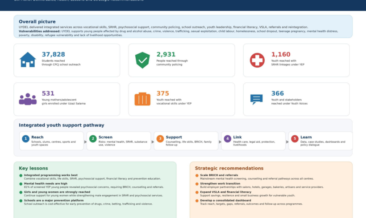Click 'Girls and young women are strongly reached'

57,192
